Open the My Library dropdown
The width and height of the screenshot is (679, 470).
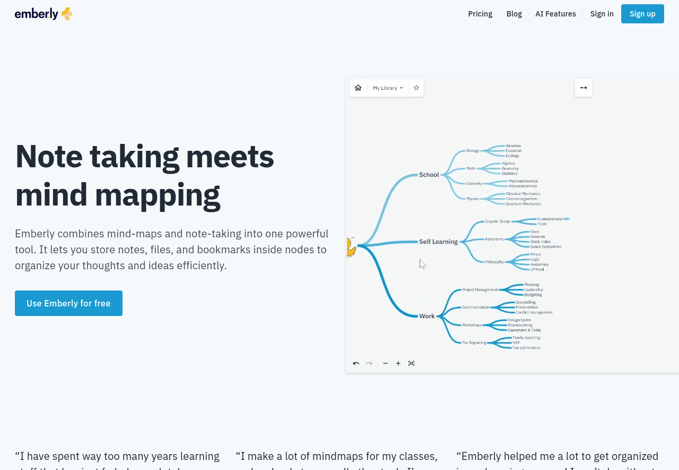[x=388, y=88]
